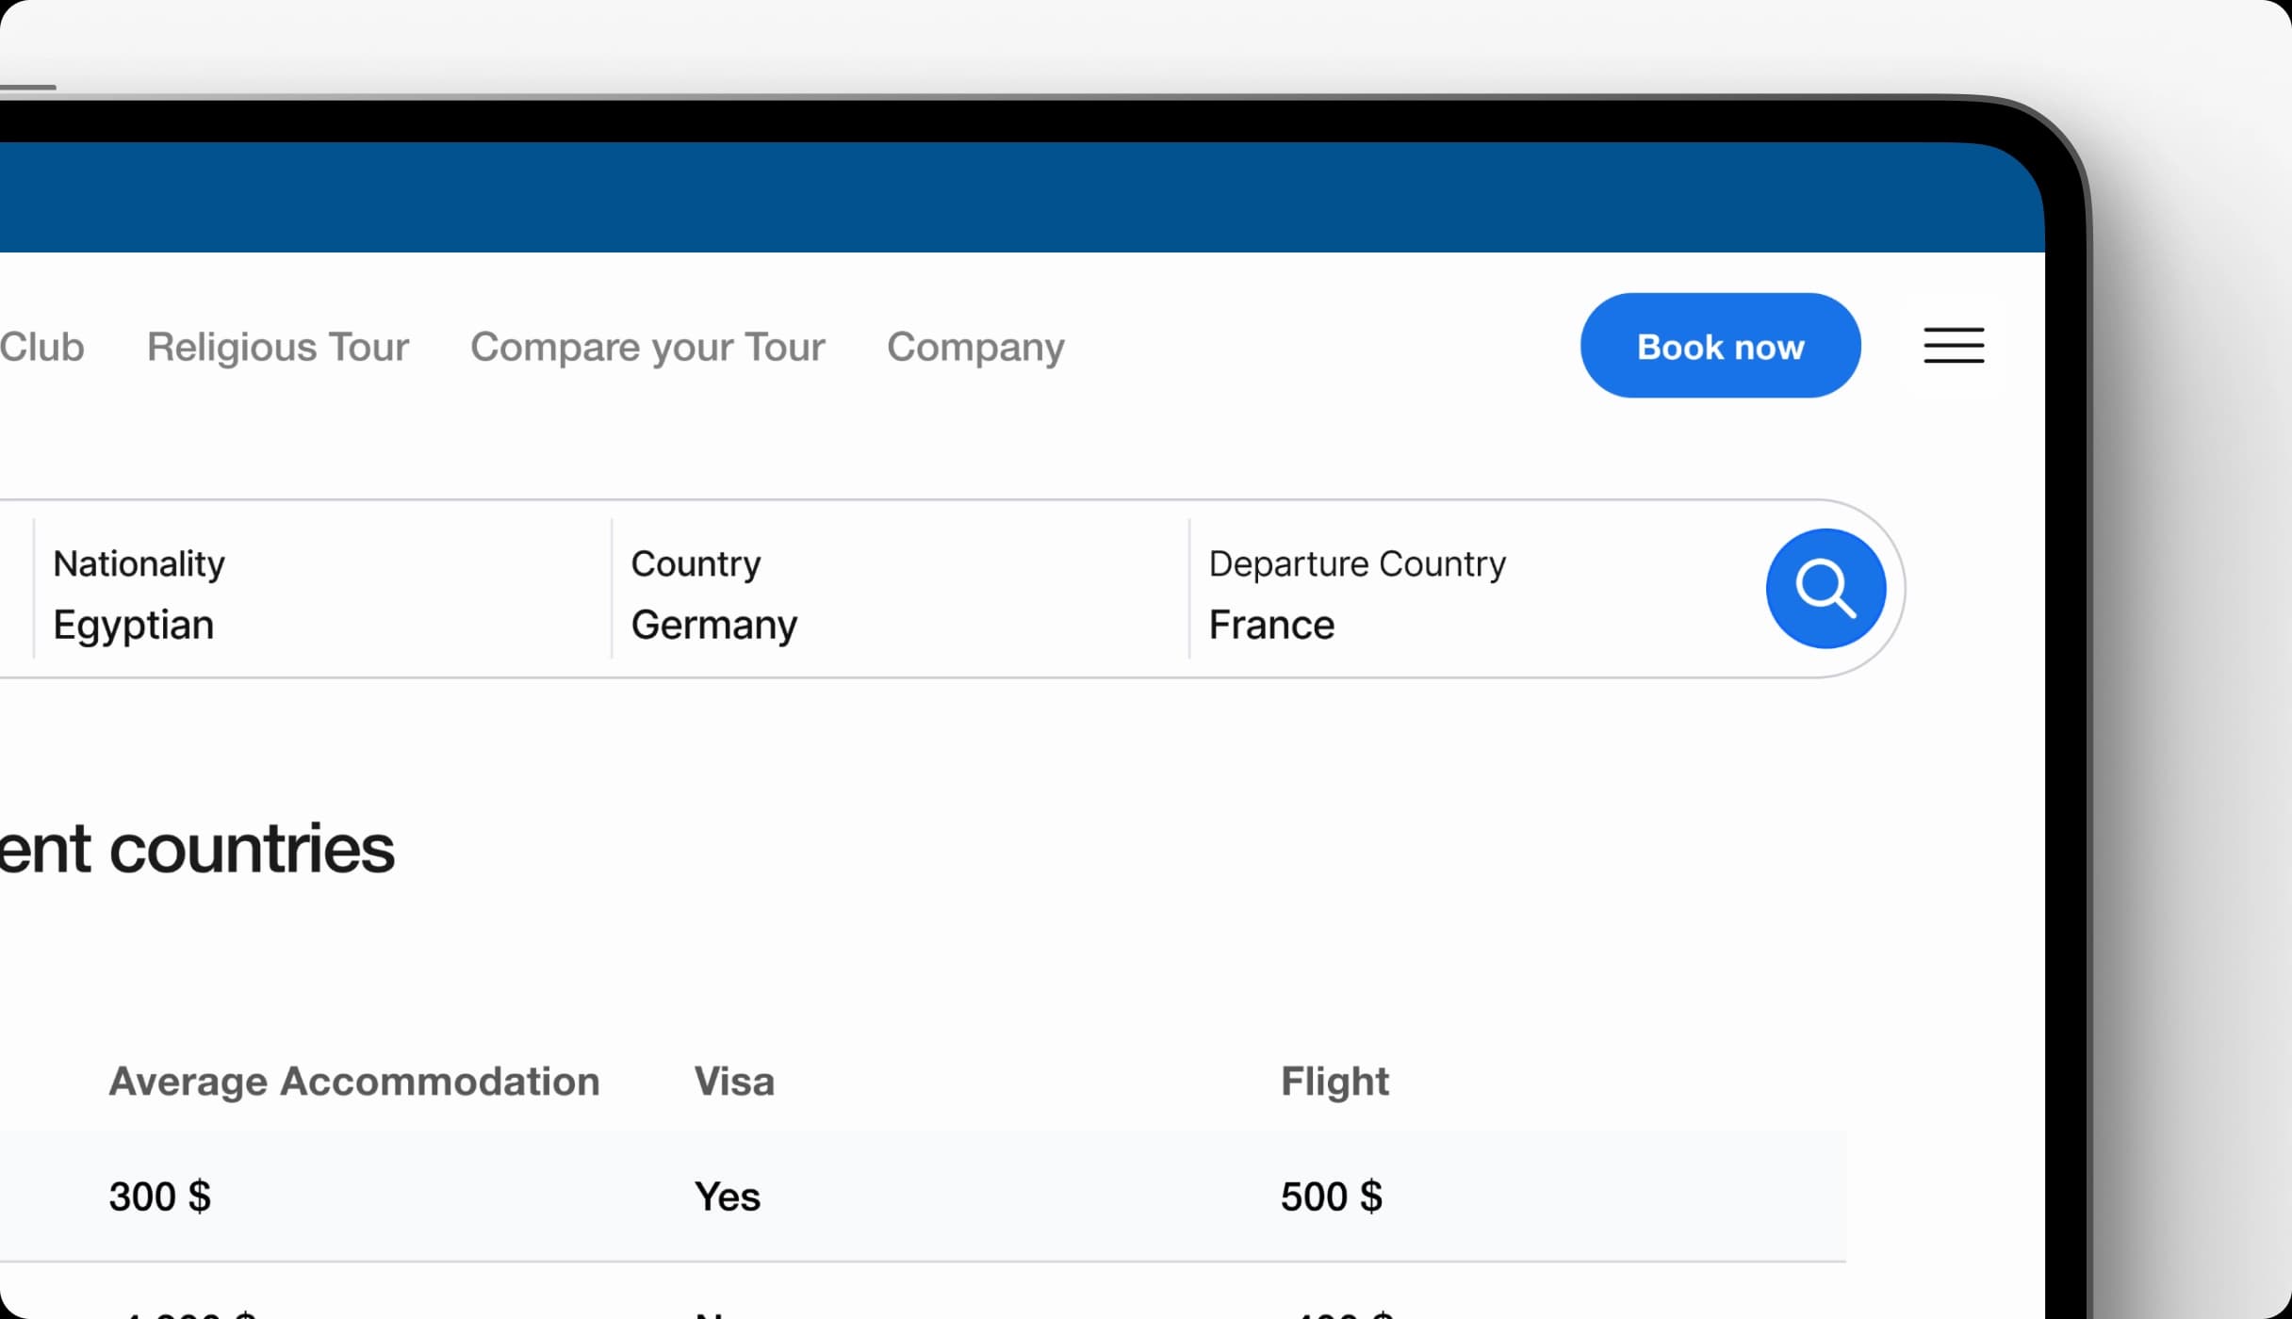Screen dimensions: 2292x1319
Task: Click the Average Accommodation column header
Action: coord(354,1082)
